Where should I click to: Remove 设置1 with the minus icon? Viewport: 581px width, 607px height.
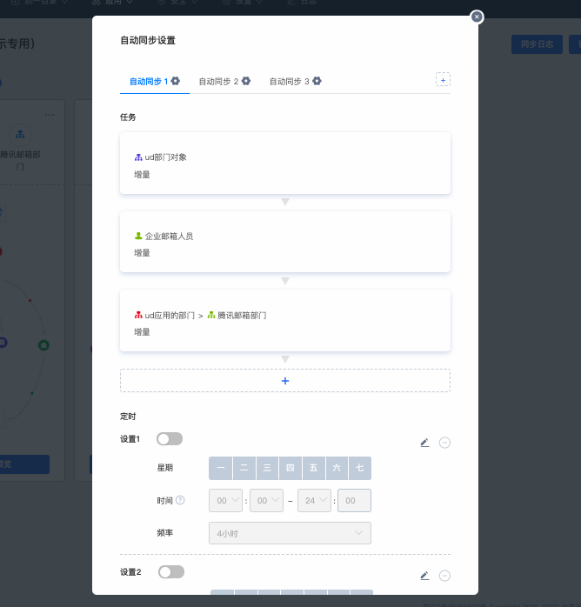coord(444,443)
